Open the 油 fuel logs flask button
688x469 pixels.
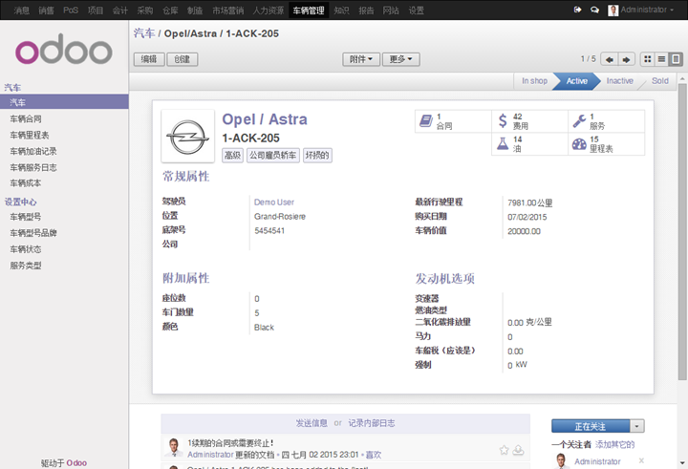529,144
